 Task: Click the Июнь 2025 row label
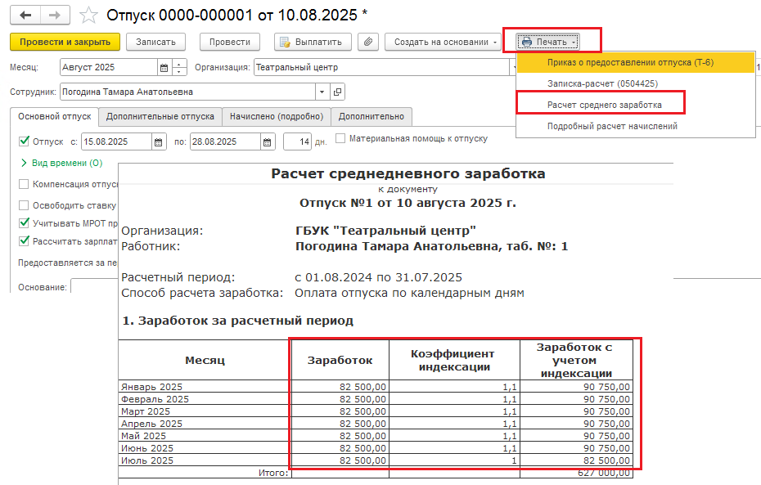pos(147,448)
